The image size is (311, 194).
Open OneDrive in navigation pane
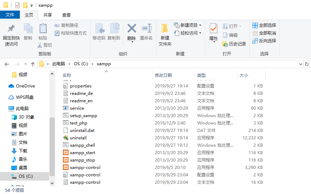(22, 86)
